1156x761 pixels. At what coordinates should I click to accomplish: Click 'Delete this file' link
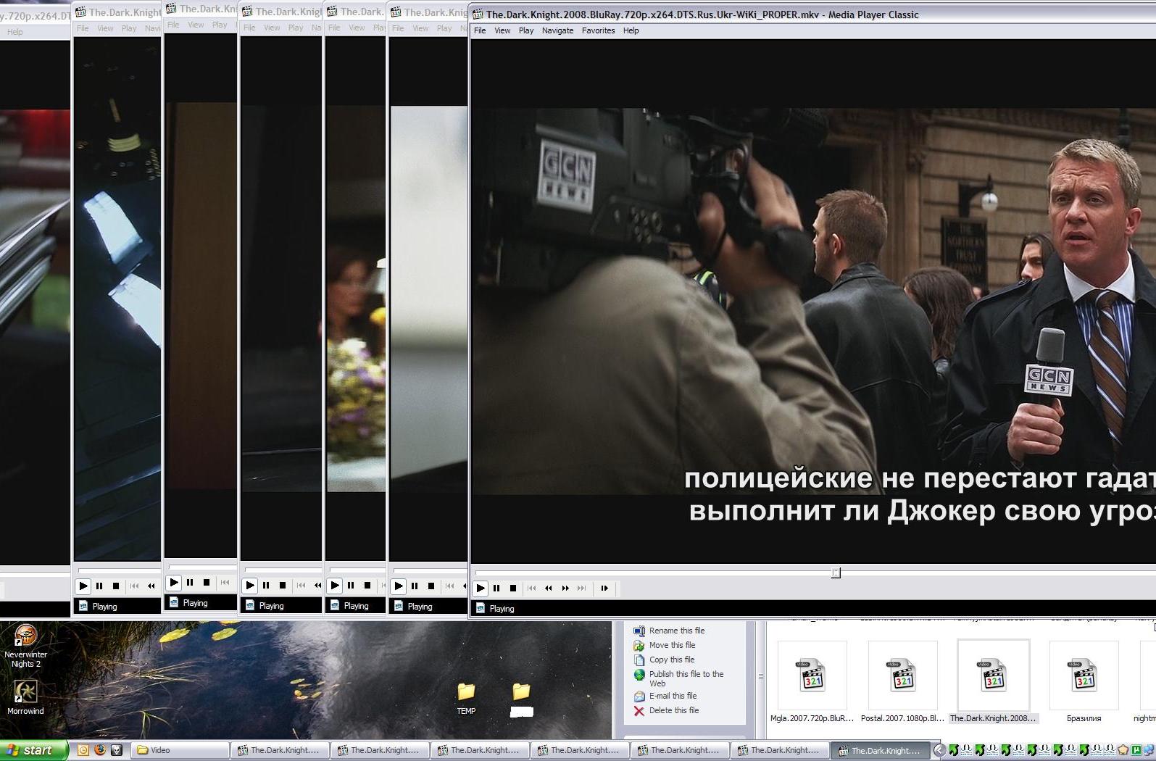pyautogui.click(x=674, y=710)
